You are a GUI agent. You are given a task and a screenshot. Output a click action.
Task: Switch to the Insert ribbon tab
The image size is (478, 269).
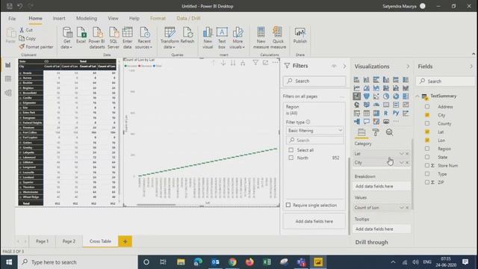59,18
